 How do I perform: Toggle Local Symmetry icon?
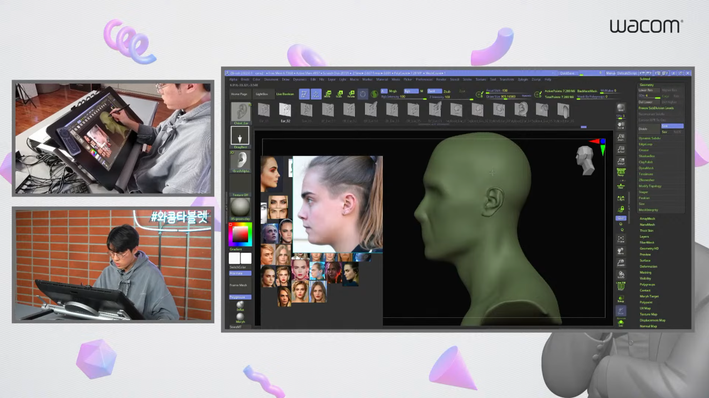coord(621,198)
